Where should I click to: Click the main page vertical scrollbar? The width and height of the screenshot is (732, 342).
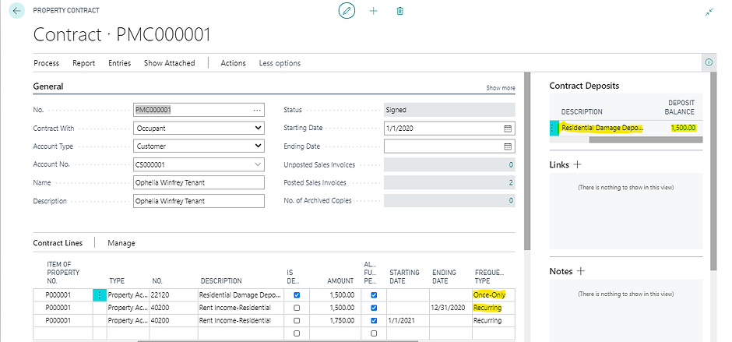tap(527, 161)
